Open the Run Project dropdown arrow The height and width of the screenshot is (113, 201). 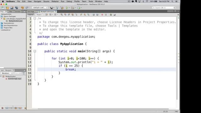[x=69, y=8]
